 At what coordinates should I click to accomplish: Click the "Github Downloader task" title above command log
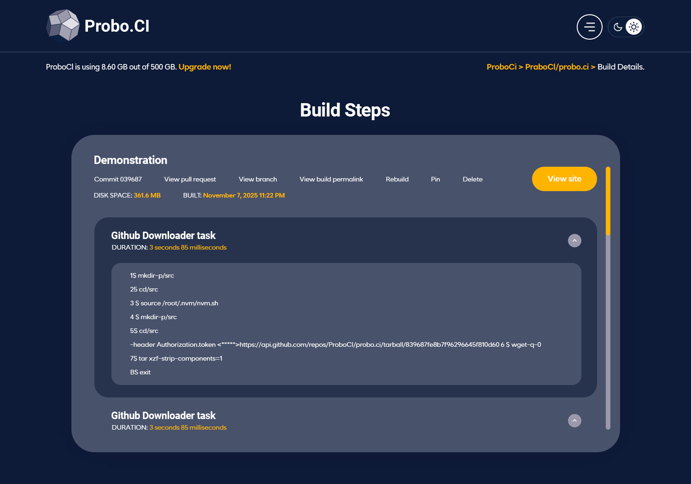(164, 235)
